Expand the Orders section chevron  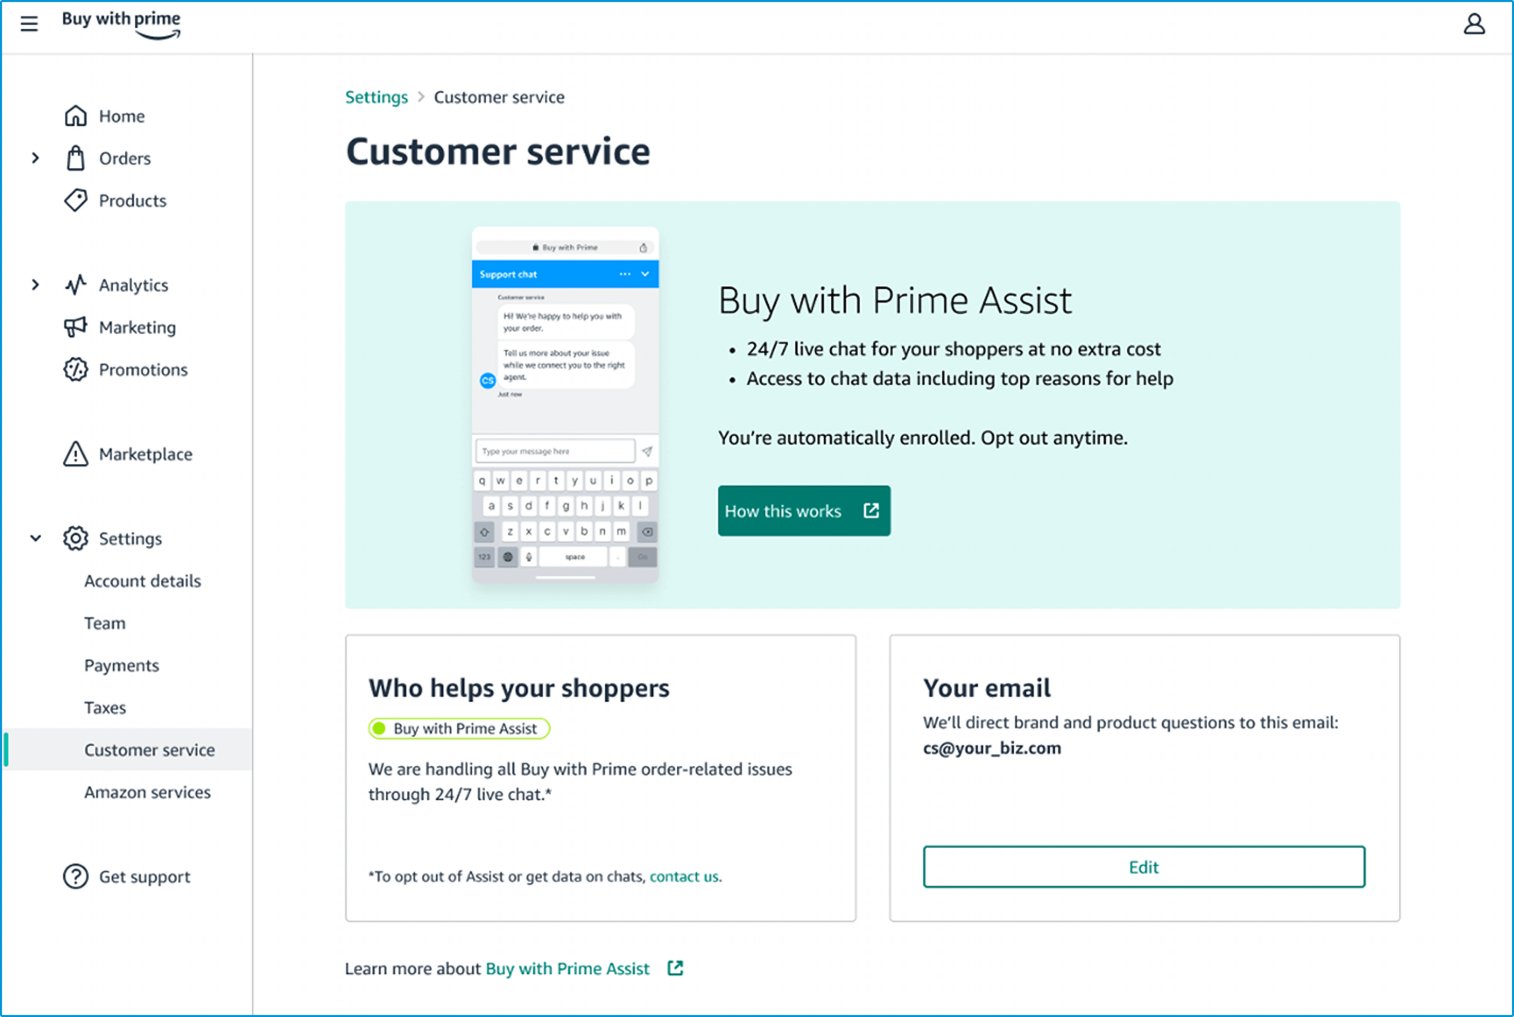click(36, 158)
